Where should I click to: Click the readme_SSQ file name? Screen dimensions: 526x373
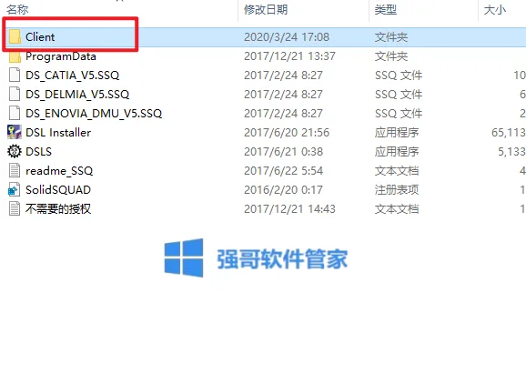[59, 171]
